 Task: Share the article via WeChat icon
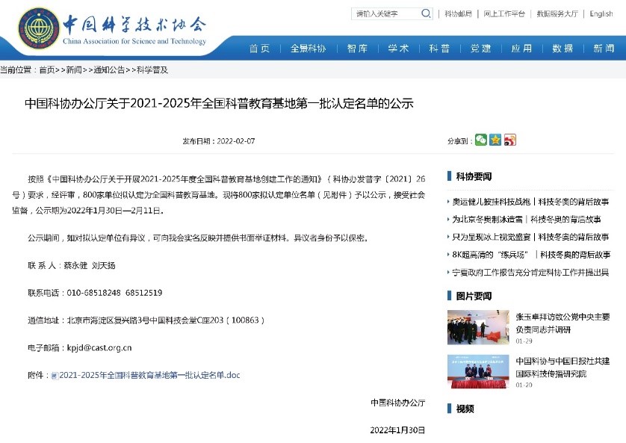[480, 140]
